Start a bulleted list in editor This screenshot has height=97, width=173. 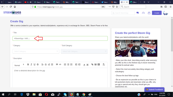[68, 64]
